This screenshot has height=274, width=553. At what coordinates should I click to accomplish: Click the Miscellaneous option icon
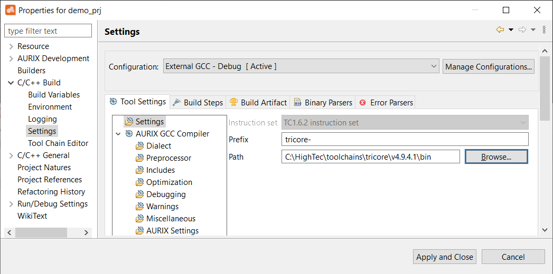pos(140,219)
